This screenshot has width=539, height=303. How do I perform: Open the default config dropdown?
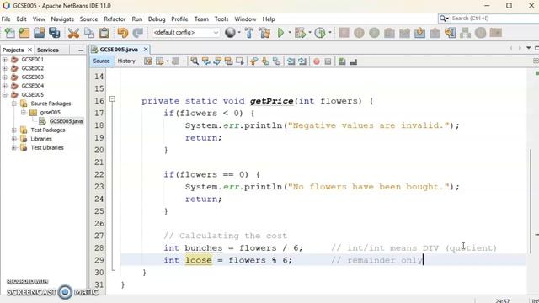click(x=185, y=33)
